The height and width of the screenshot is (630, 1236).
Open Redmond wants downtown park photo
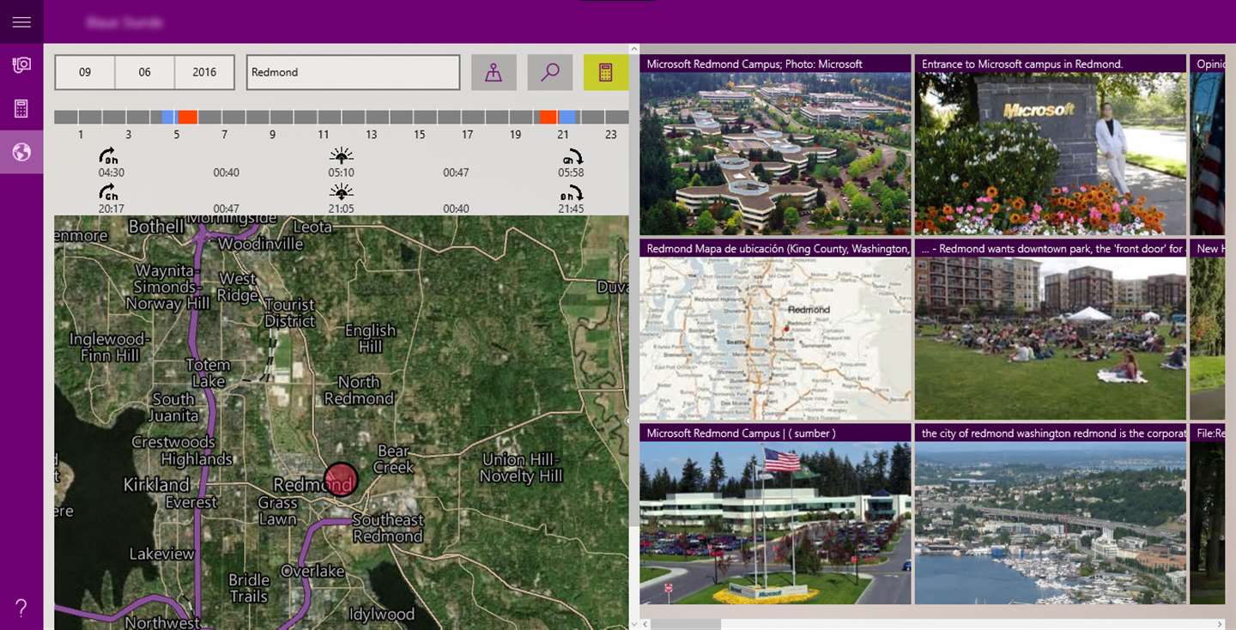click(1051, 330)
